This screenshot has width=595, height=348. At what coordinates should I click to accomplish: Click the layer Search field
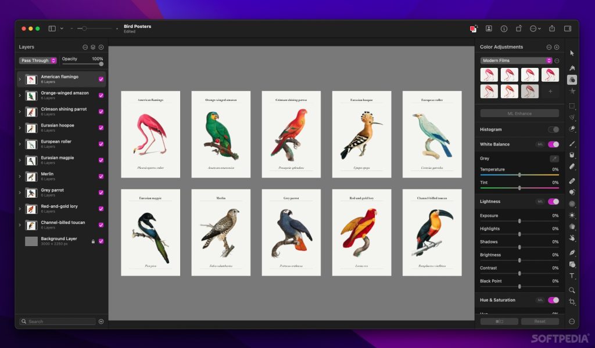click(x=58, y=321)
